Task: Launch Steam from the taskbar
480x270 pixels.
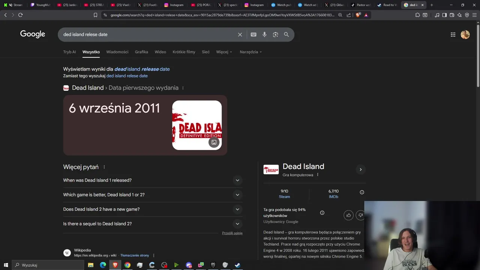Action: point(237,265)
